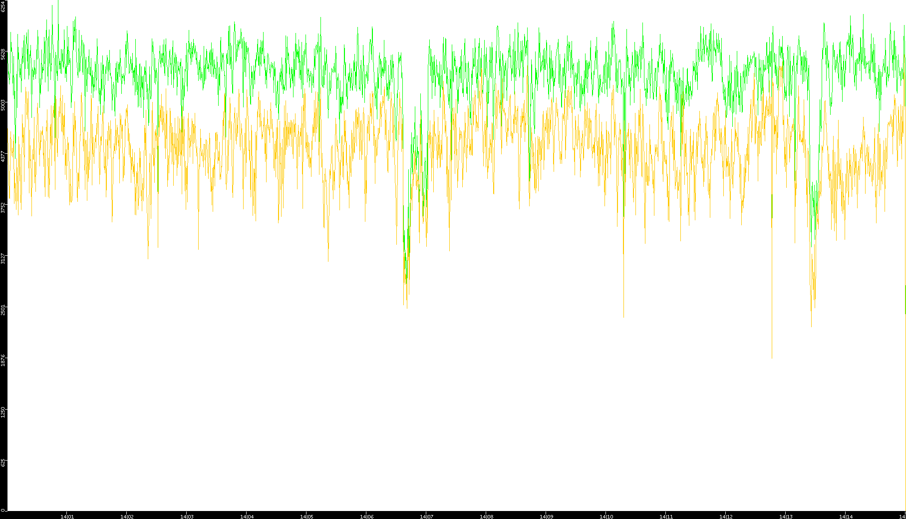Click the 3752 y-axis label
The width and height of the screenshot is (906, 519).
pos(3,208)
